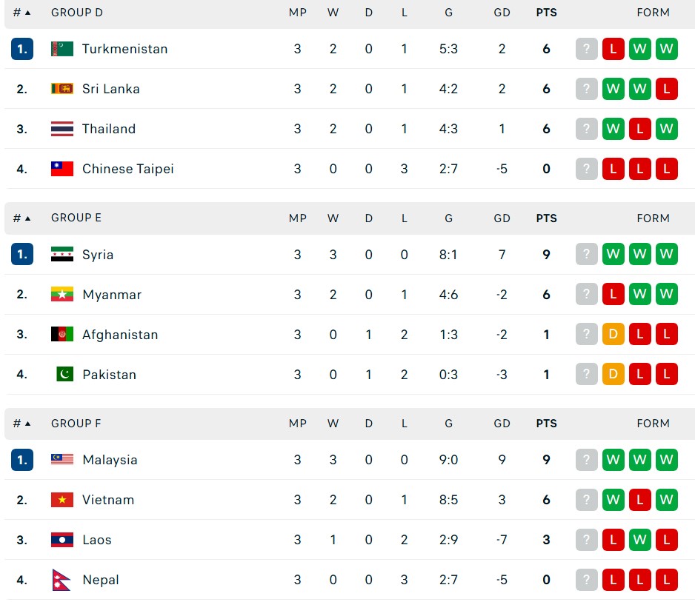Open Afghanistan team link
Screen dimensions: 695x602
coord(120,335)
